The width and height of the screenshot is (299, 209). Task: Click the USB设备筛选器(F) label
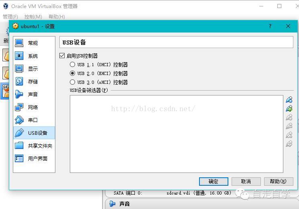click(x=89, y=90)
